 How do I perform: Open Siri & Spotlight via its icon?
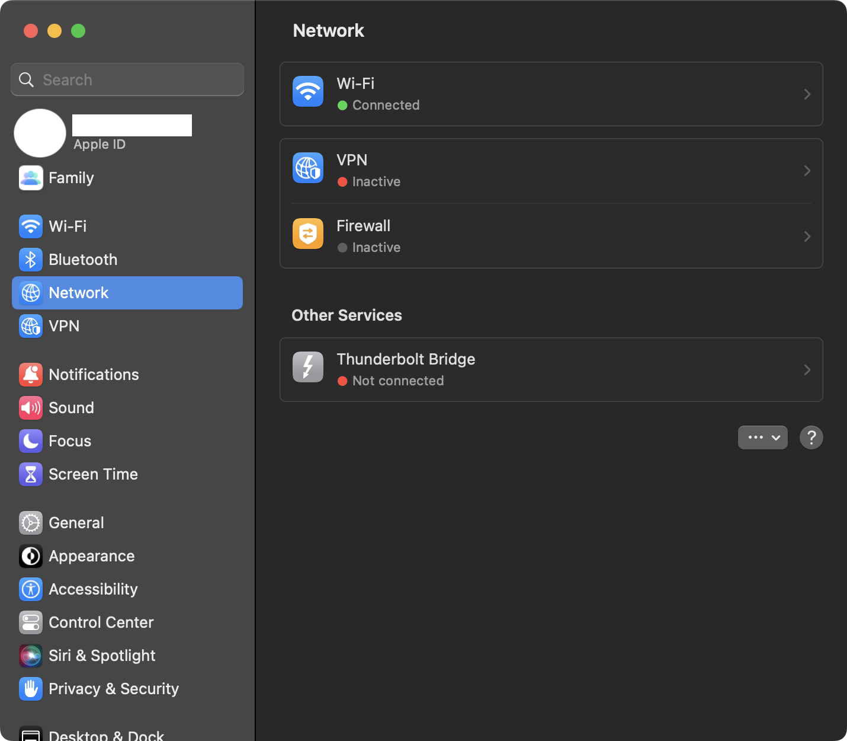pyautogui.click(x=30, y=656)
